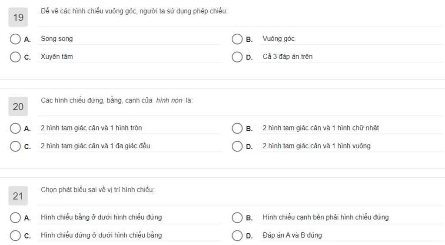Choose 'Hình chiếu cạnh bên phải hình chiếu đứng'
This screenshot has width=445, height=245.
point(237,217)
